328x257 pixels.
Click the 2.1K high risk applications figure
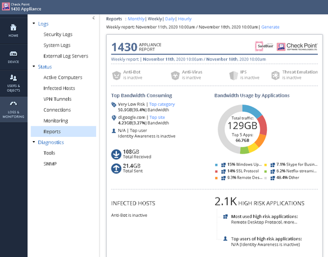pyautogui.click(x=225, y=202)
